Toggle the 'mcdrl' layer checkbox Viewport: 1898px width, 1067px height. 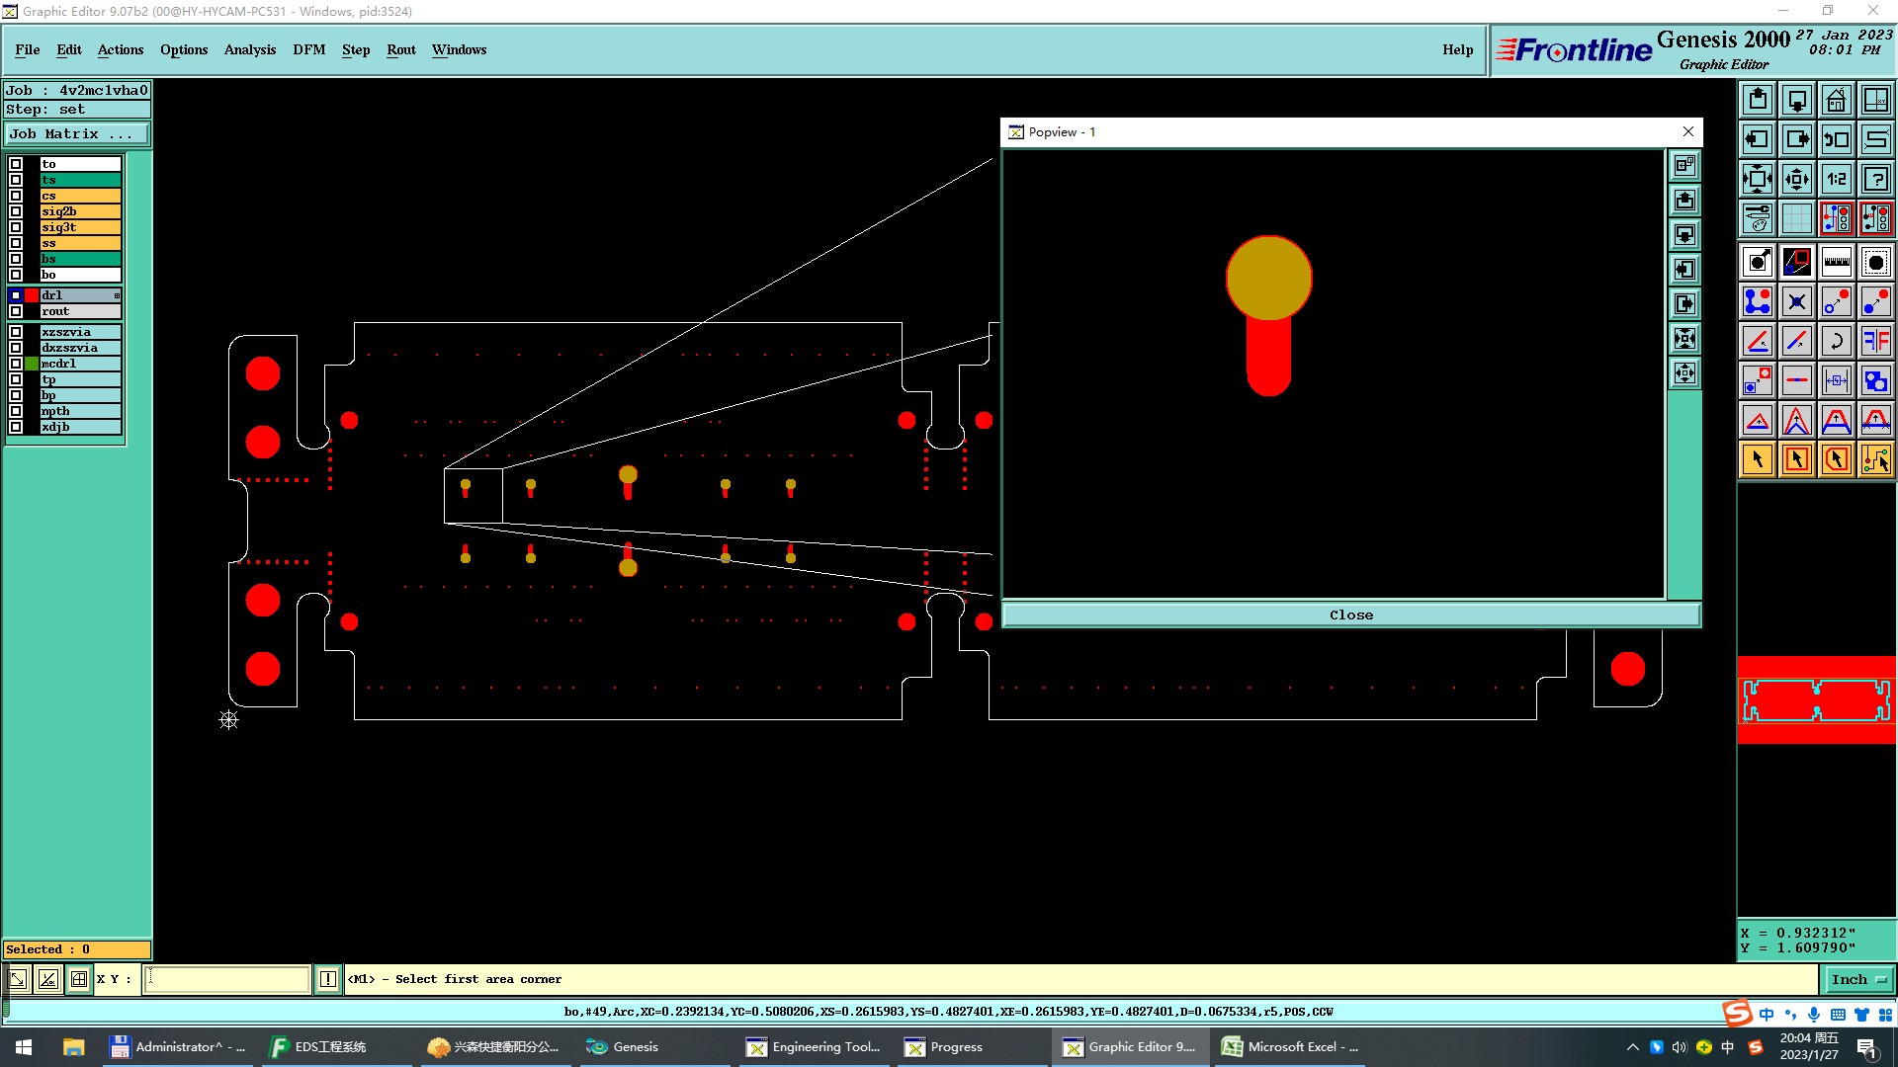coord(16,364)
